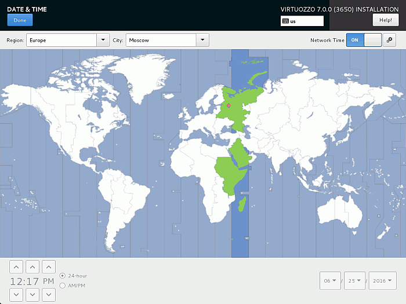Increase minutes with the up arrow
This screenshot has width=406, height=304.
coord(33,267)
